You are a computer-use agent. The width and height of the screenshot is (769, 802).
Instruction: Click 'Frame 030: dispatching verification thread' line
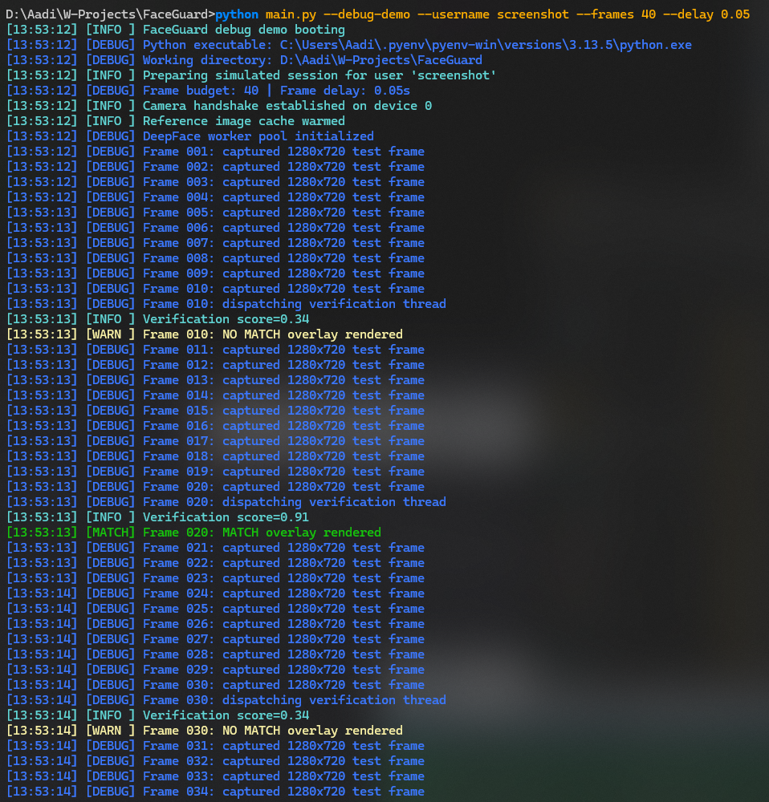(x=226, y=699)
